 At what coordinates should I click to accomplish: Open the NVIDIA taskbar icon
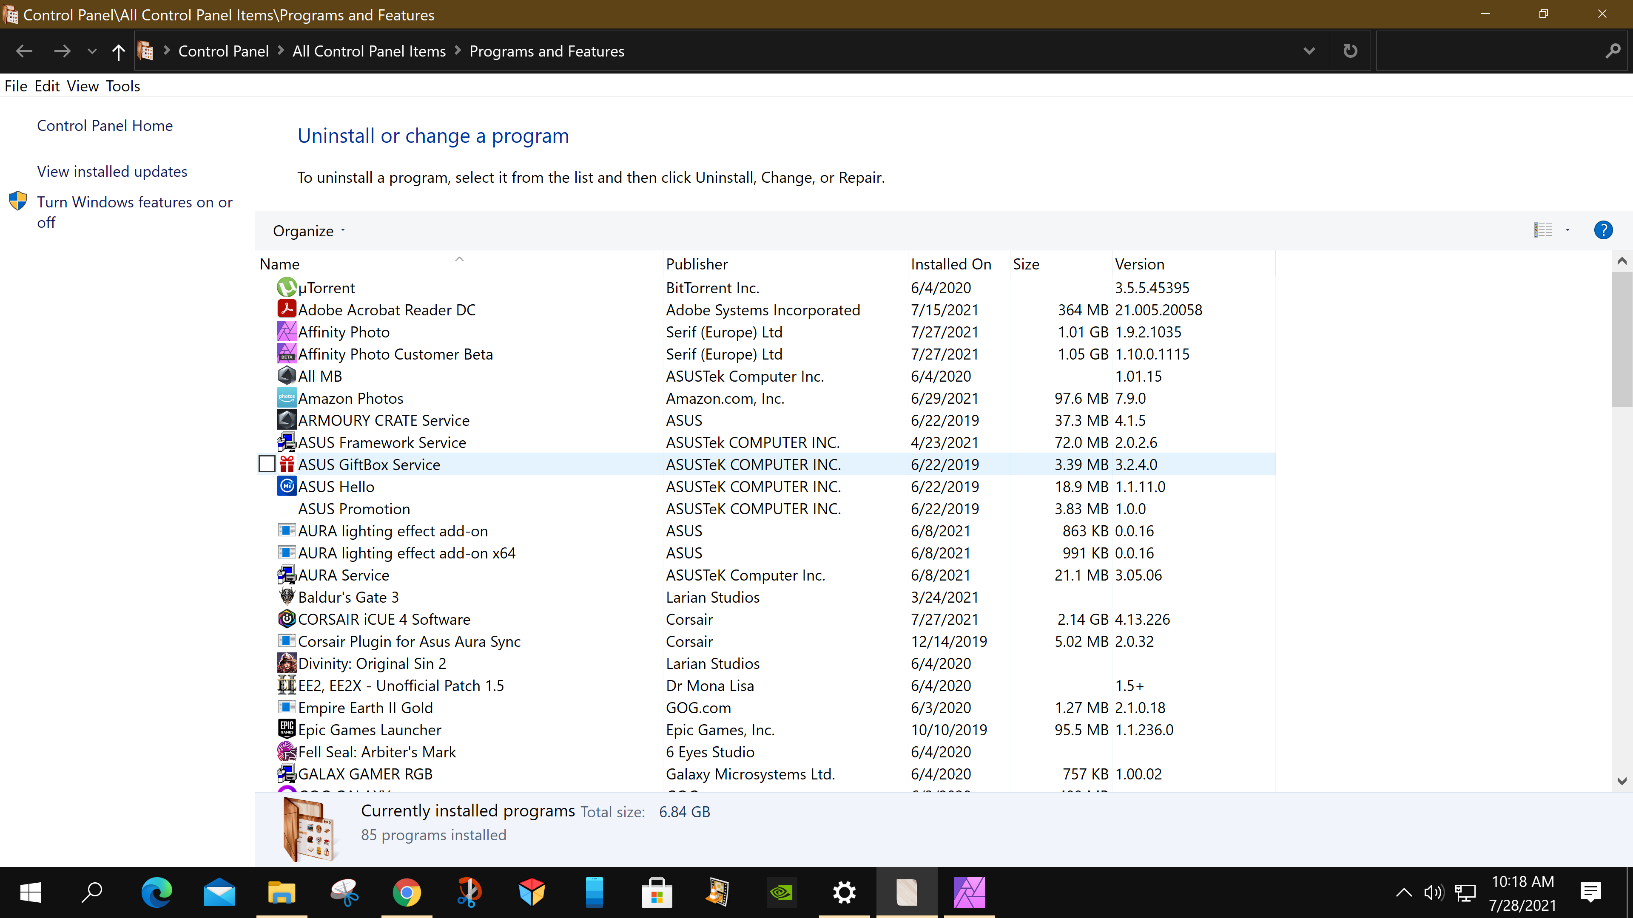point(782,892)
